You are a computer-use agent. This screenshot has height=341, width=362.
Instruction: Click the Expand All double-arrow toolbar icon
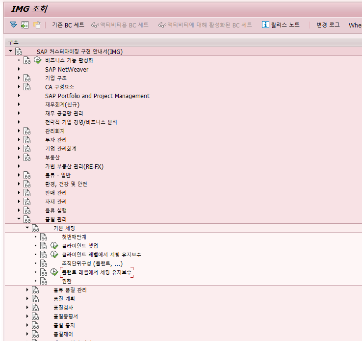(13, 25)
